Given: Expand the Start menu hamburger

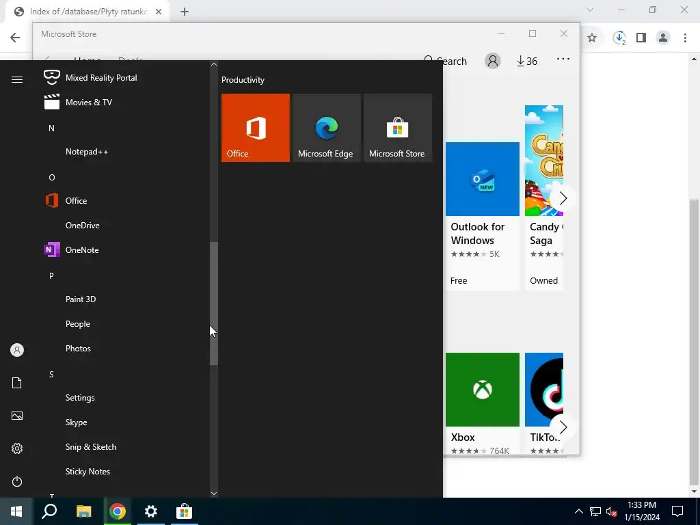Looking at the screenshot, I should tap(17, 79).
